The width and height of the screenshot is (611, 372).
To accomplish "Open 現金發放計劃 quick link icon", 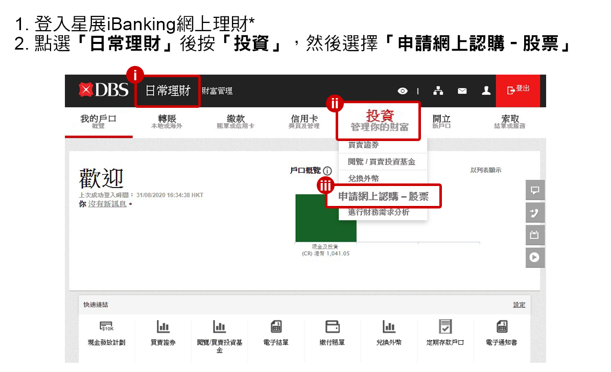I will [x=106, y=327].
